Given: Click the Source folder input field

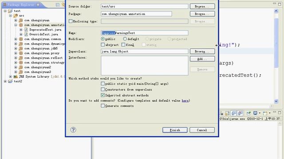Looking at the screenshot, I should [144, 6].
